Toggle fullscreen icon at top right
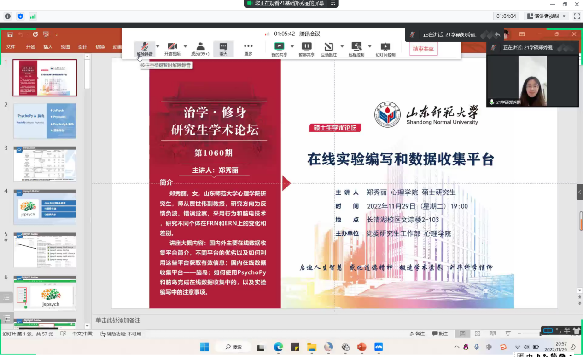Image resolution: width=583 pixels, height=357 pixels. (577, 16)
